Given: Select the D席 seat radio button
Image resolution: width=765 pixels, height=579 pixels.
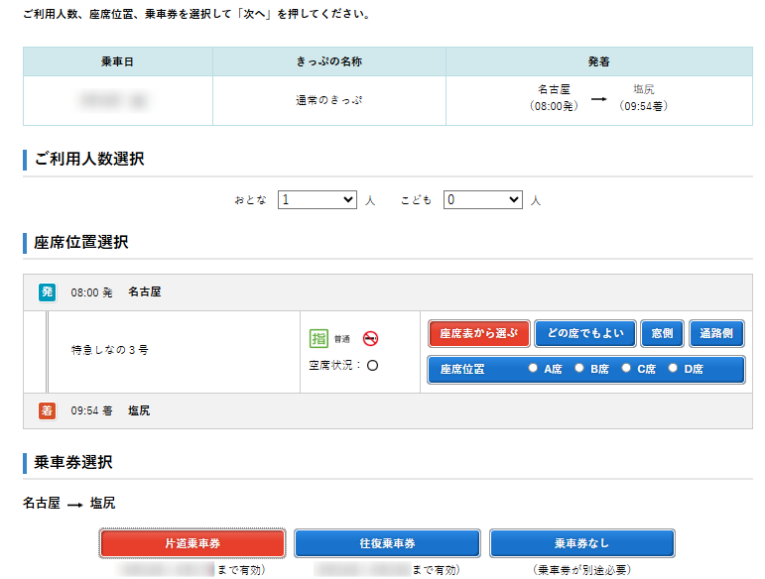Looking at the screenshot, I should [673, 369].
